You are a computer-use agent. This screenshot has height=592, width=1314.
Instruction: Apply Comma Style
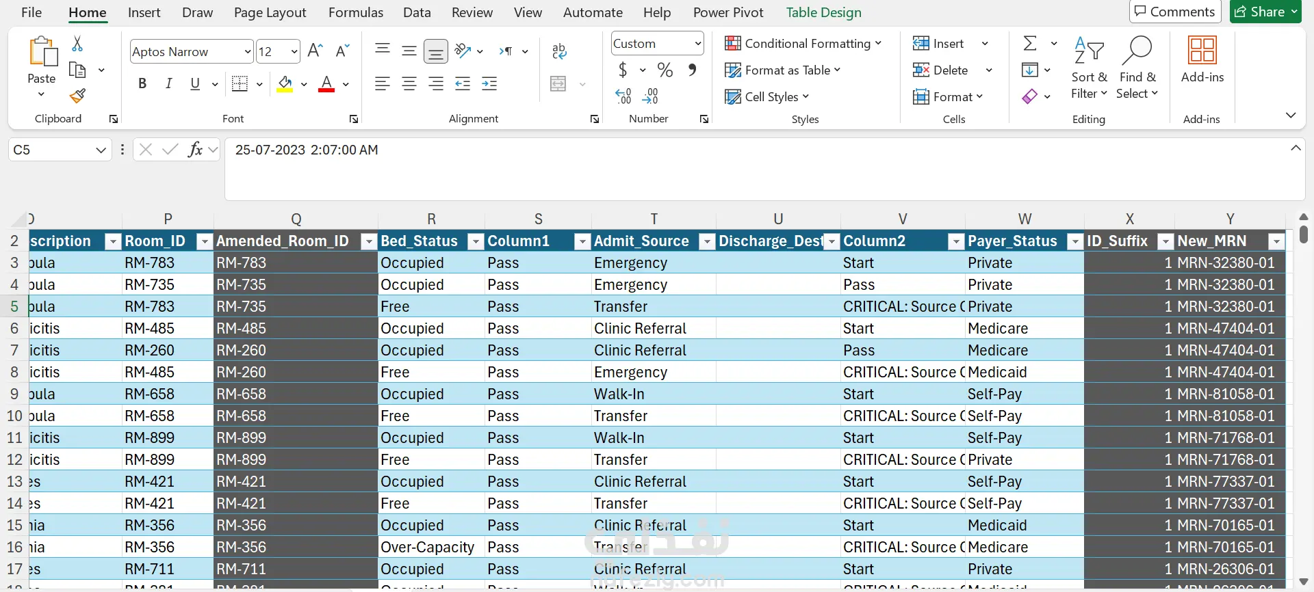coord(693,70)
